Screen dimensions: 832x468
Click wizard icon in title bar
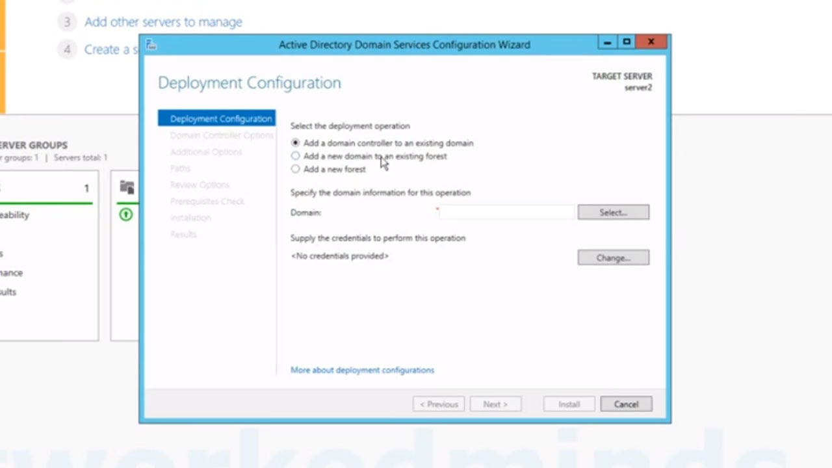pos(151,45)
